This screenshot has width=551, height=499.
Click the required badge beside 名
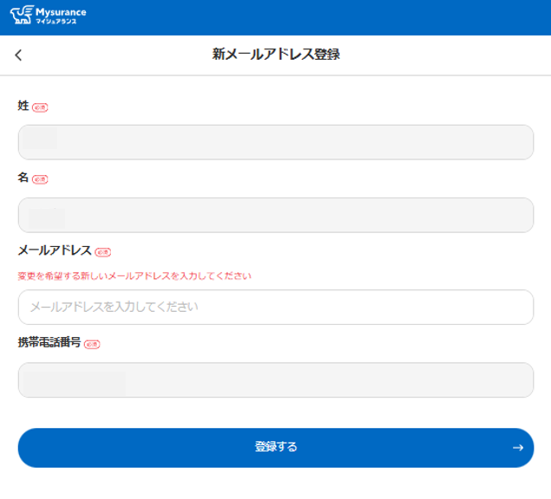coord(40,179)
